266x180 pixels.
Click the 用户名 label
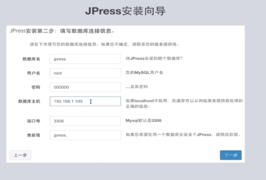click(34, 73)
